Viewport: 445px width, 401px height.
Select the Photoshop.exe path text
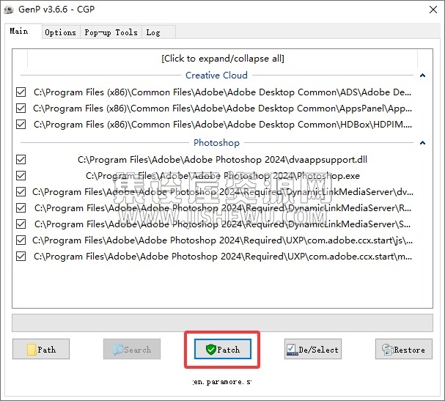(x=223, y=176)
